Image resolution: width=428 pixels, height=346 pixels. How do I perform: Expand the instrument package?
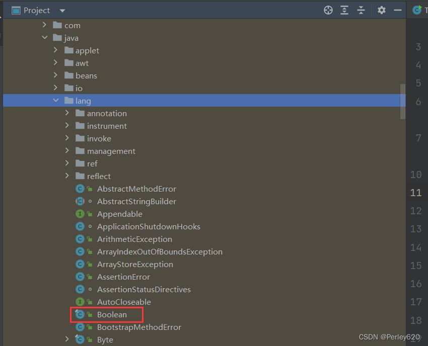tap(67, 125)
